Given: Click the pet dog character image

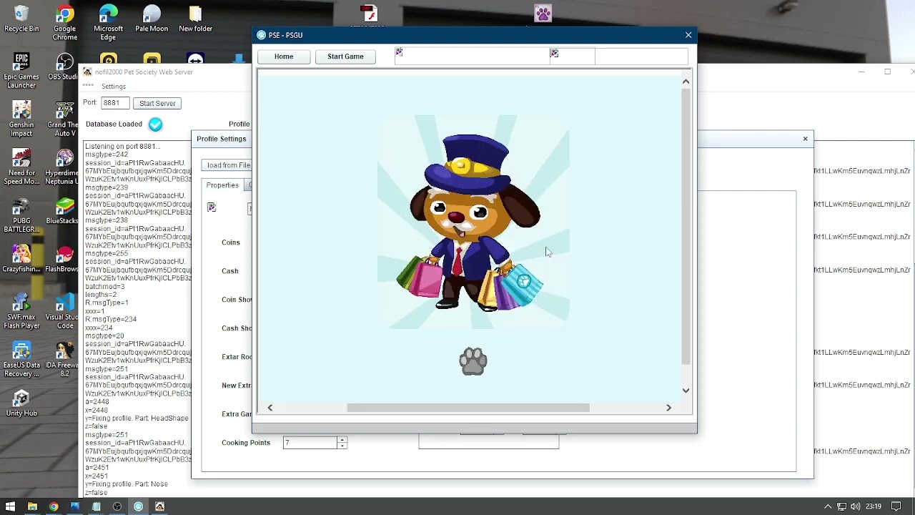Looking at the screenshot, I should click(x=472, y=222).
